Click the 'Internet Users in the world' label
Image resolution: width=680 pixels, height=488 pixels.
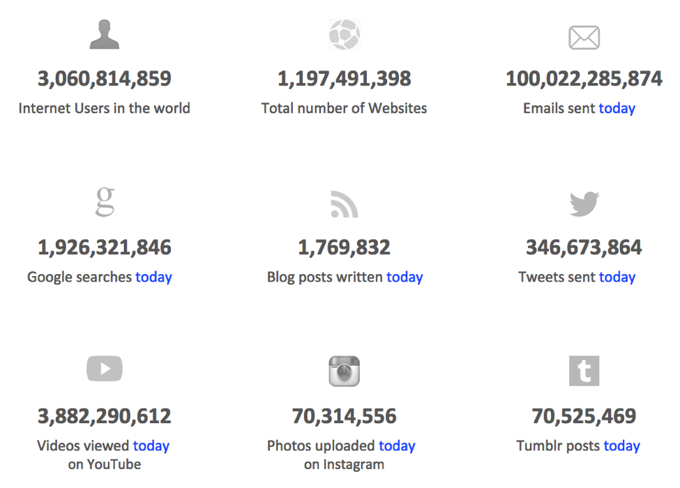[x=105, y=108]
